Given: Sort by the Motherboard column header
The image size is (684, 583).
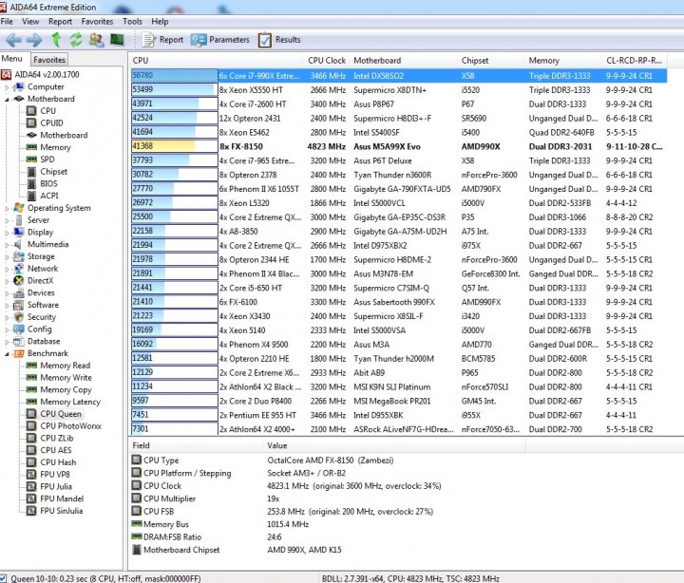Looking at the screenshot, I should click(404, 61).
